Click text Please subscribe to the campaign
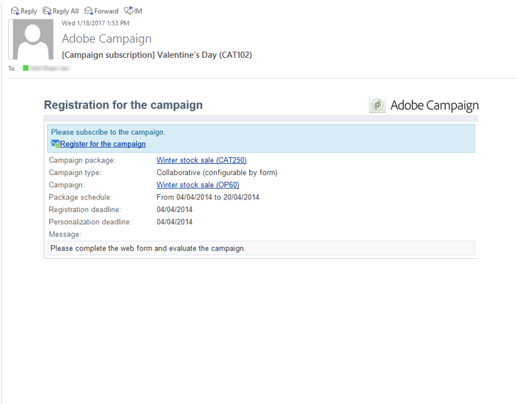 pyautogui.click(x=108, y=132)
